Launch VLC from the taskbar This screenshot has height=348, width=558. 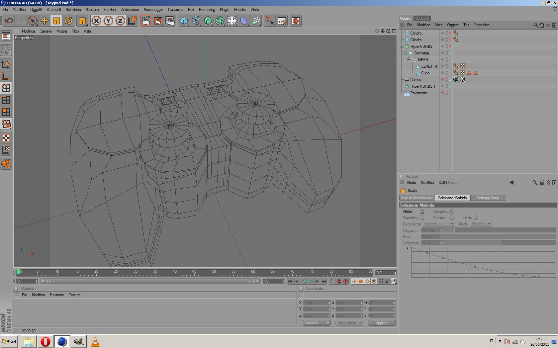95,342
